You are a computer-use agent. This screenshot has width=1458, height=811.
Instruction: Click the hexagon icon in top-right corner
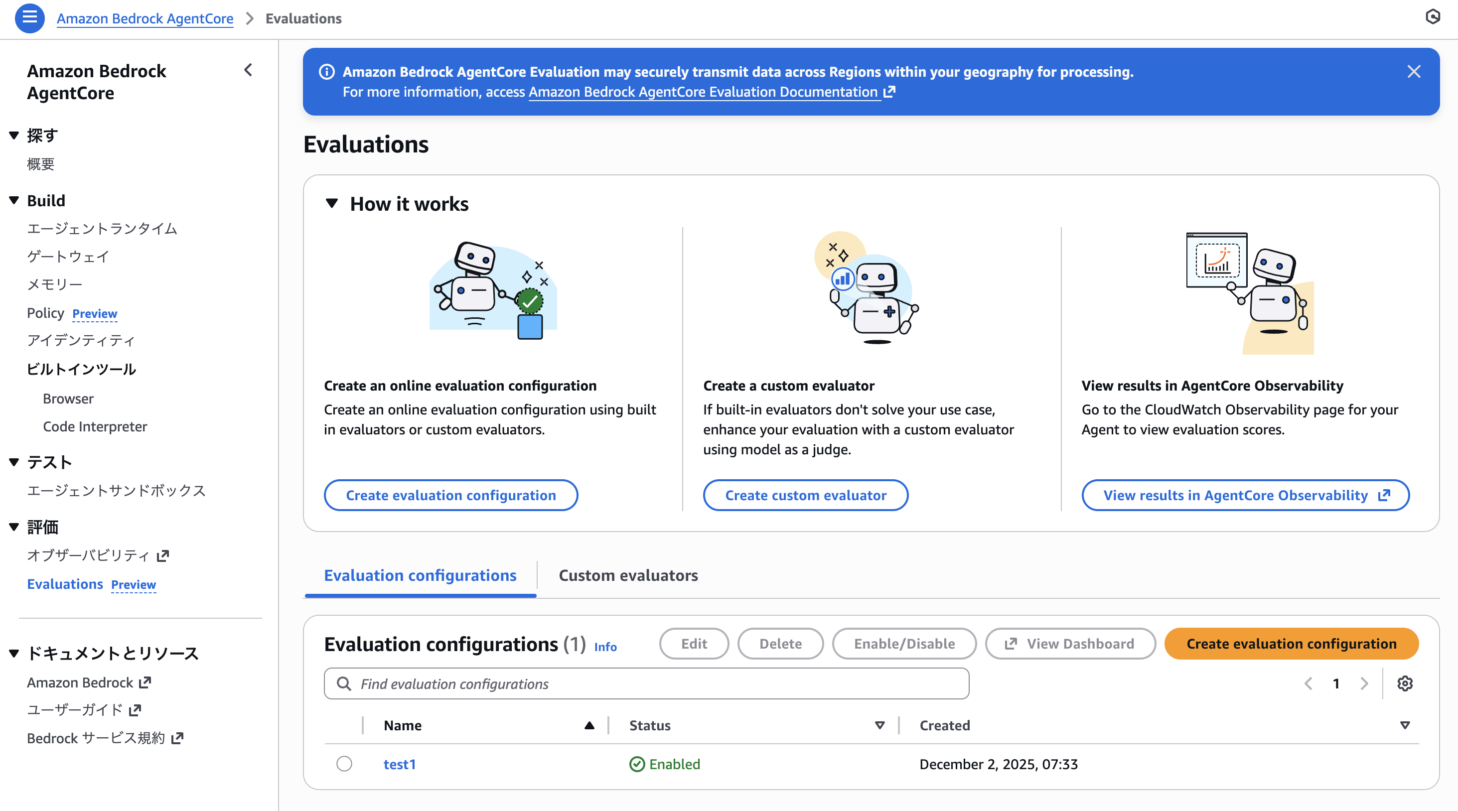[x=1433, y=17]
